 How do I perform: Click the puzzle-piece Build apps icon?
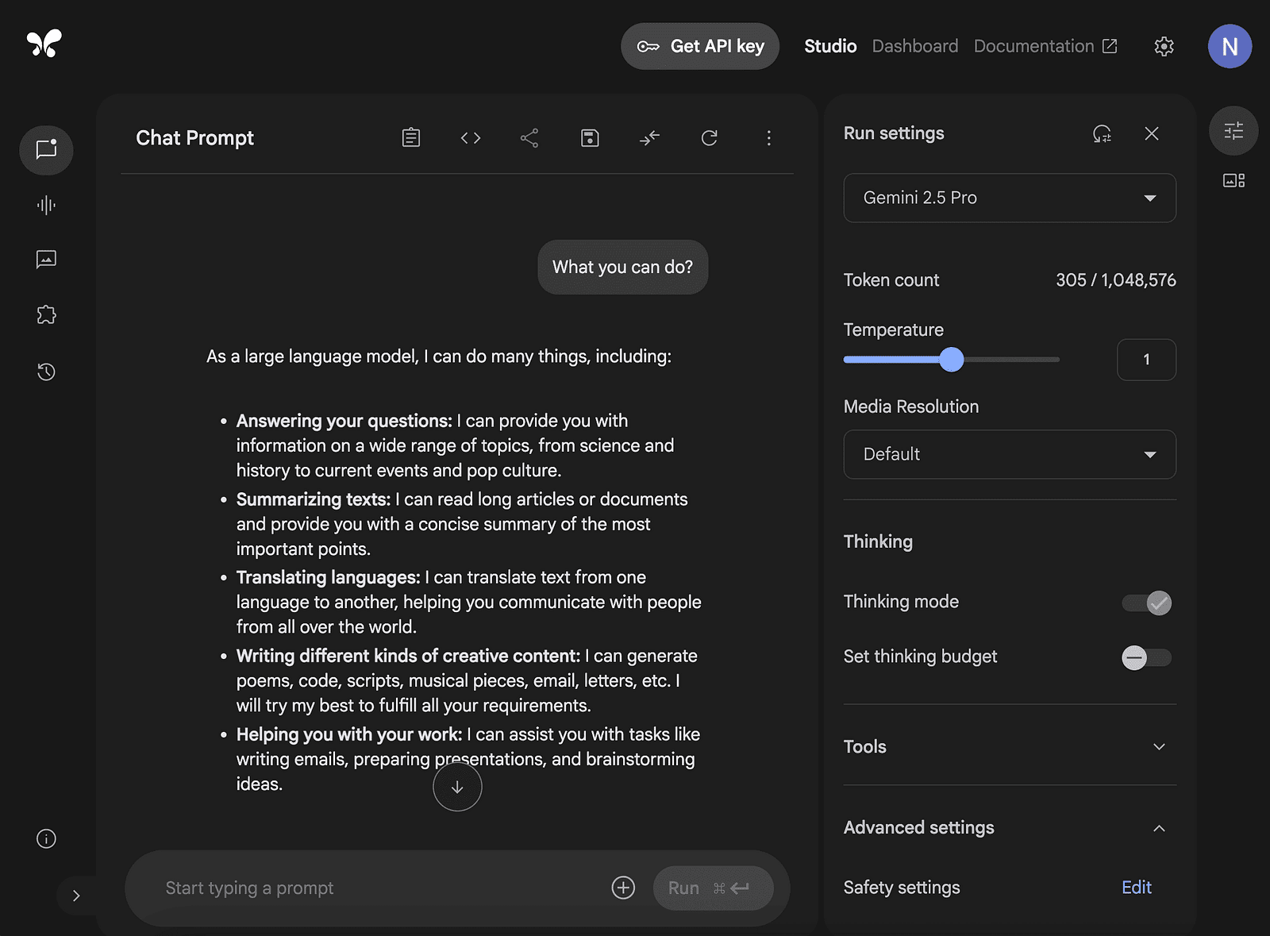pos(46,315)
